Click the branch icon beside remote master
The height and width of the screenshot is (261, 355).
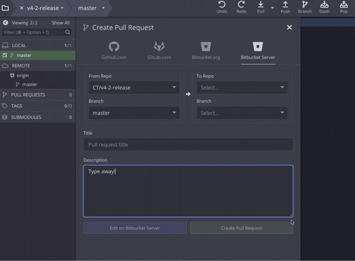17,84
